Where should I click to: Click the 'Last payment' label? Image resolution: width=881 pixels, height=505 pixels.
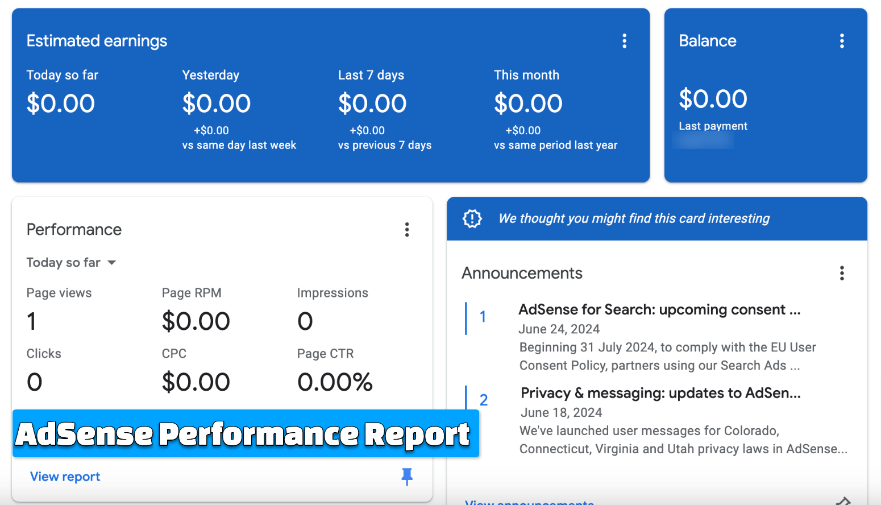(713, 126)
